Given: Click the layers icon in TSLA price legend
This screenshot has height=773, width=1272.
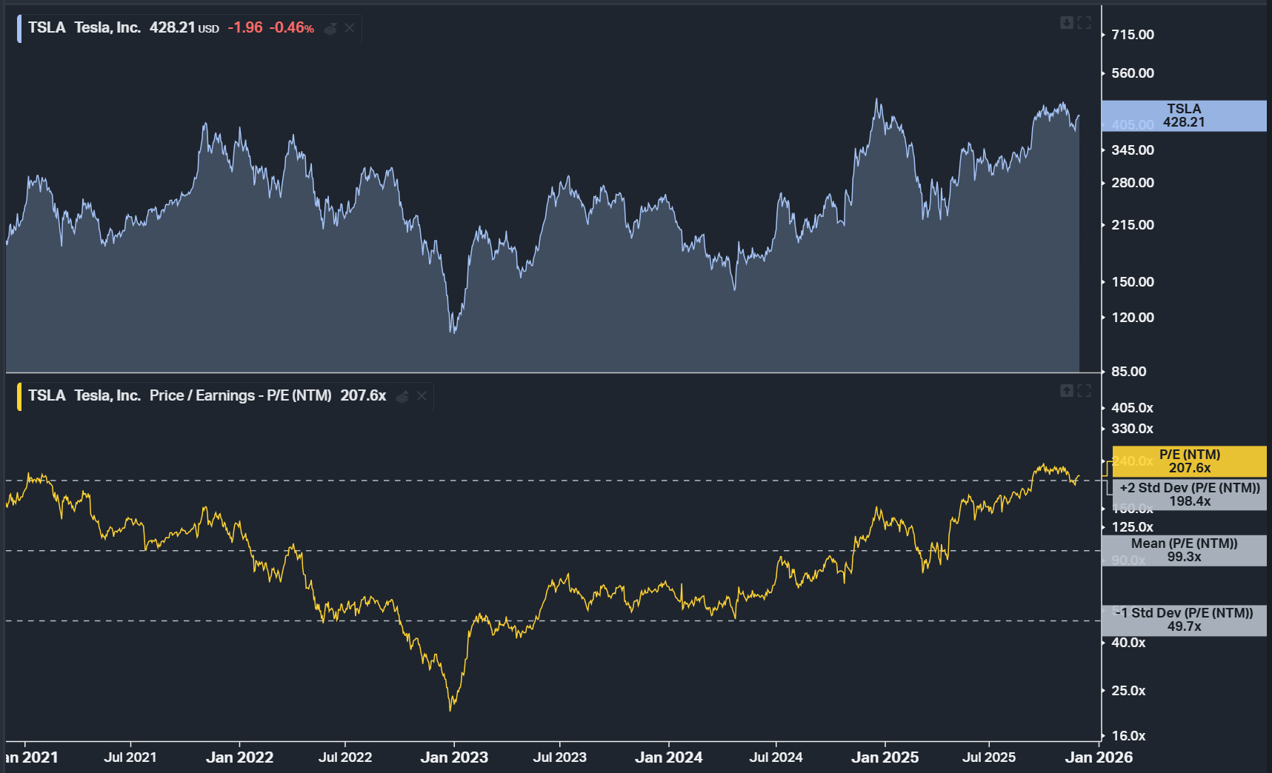Looking at the screenshot, I should click(330, 28).
